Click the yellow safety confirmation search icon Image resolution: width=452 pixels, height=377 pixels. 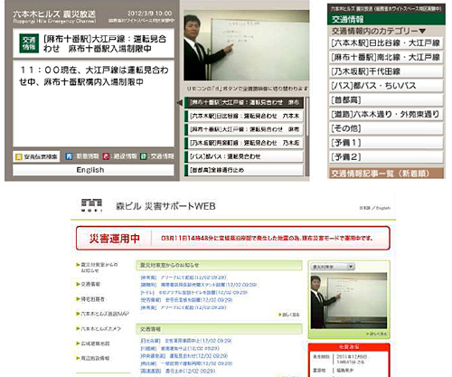click(19, 156)
